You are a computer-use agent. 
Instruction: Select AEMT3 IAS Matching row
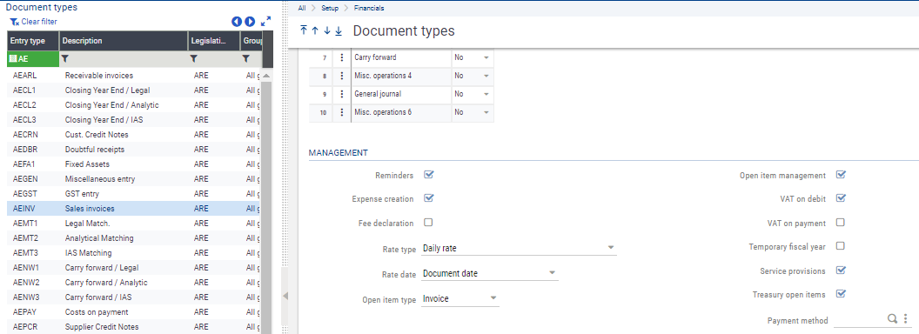tap(134, 253)
